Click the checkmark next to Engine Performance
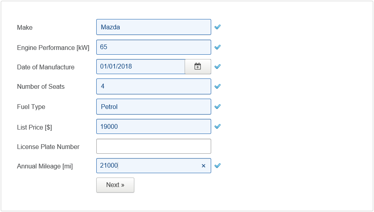Viewport: 374px width, 212px height. 218,47
